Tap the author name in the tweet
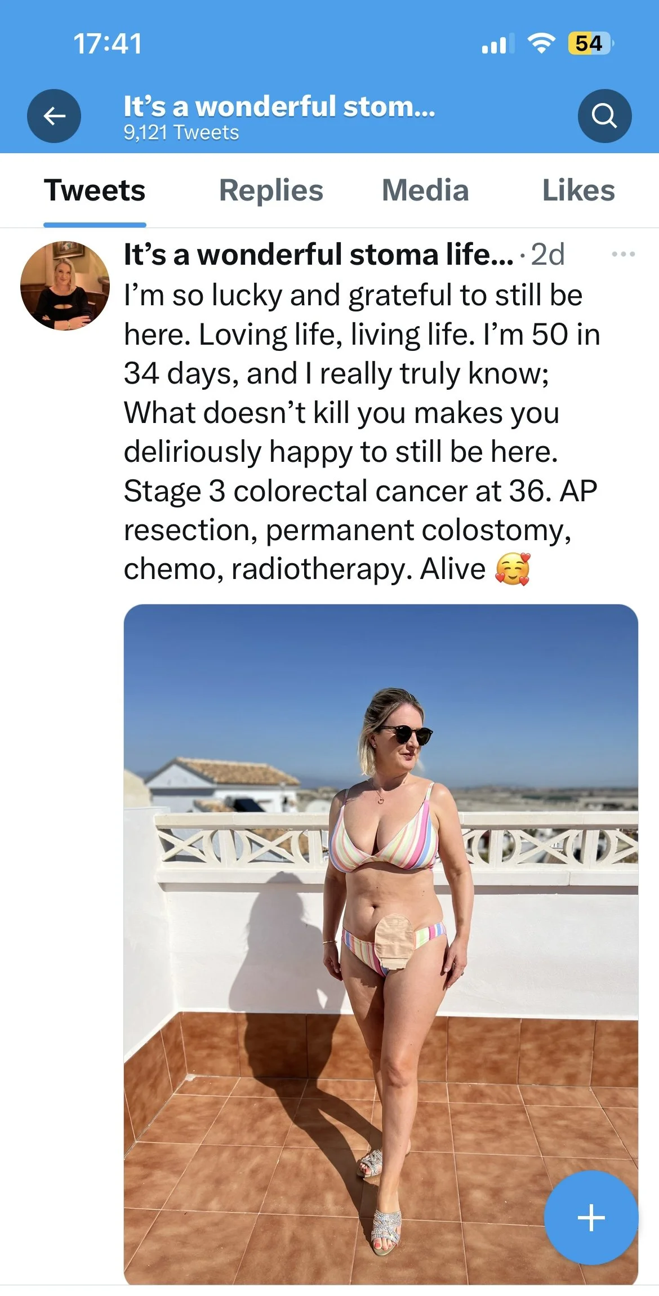 tap(318, 255)
